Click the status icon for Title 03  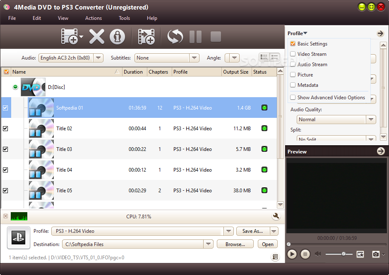click(x=264, y=149)
